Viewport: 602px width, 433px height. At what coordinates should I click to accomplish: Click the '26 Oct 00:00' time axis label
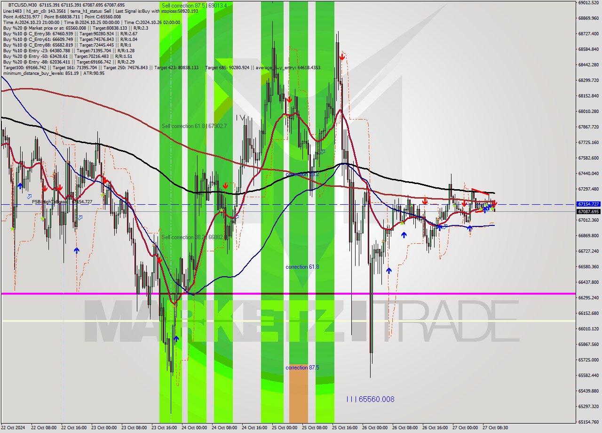coord(375,428)
